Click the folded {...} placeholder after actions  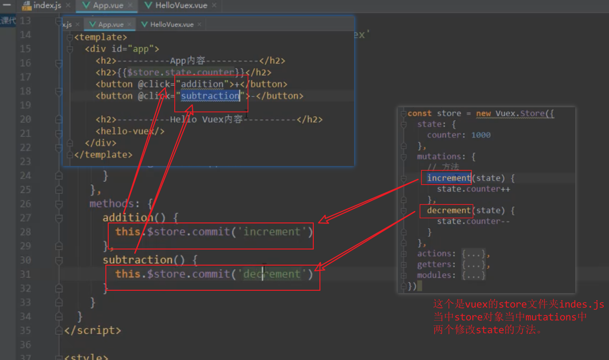coord(474,254)
